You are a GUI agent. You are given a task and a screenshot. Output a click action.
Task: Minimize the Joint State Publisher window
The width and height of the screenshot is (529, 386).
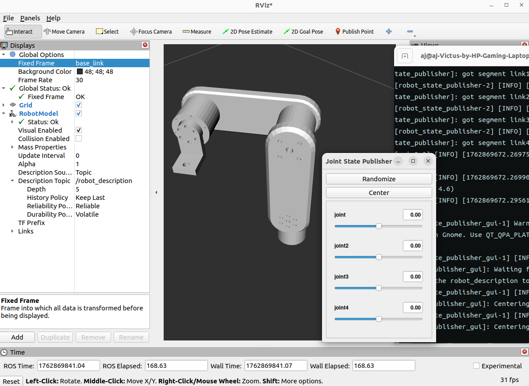(398, 161)
